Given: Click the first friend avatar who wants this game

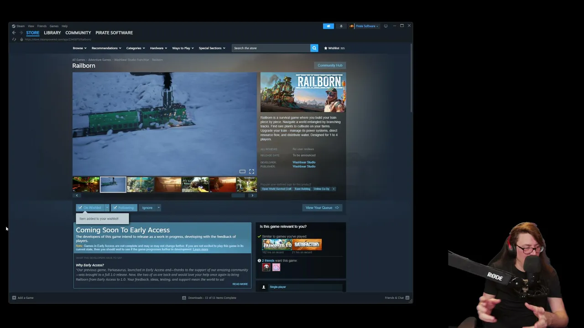Looking at the screenshot, I should pyautogui.click(x=266, y=267).
